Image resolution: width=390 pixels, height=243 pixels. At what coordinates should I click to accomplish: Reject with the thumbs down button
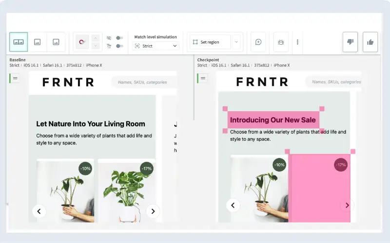tap(350, 42)
